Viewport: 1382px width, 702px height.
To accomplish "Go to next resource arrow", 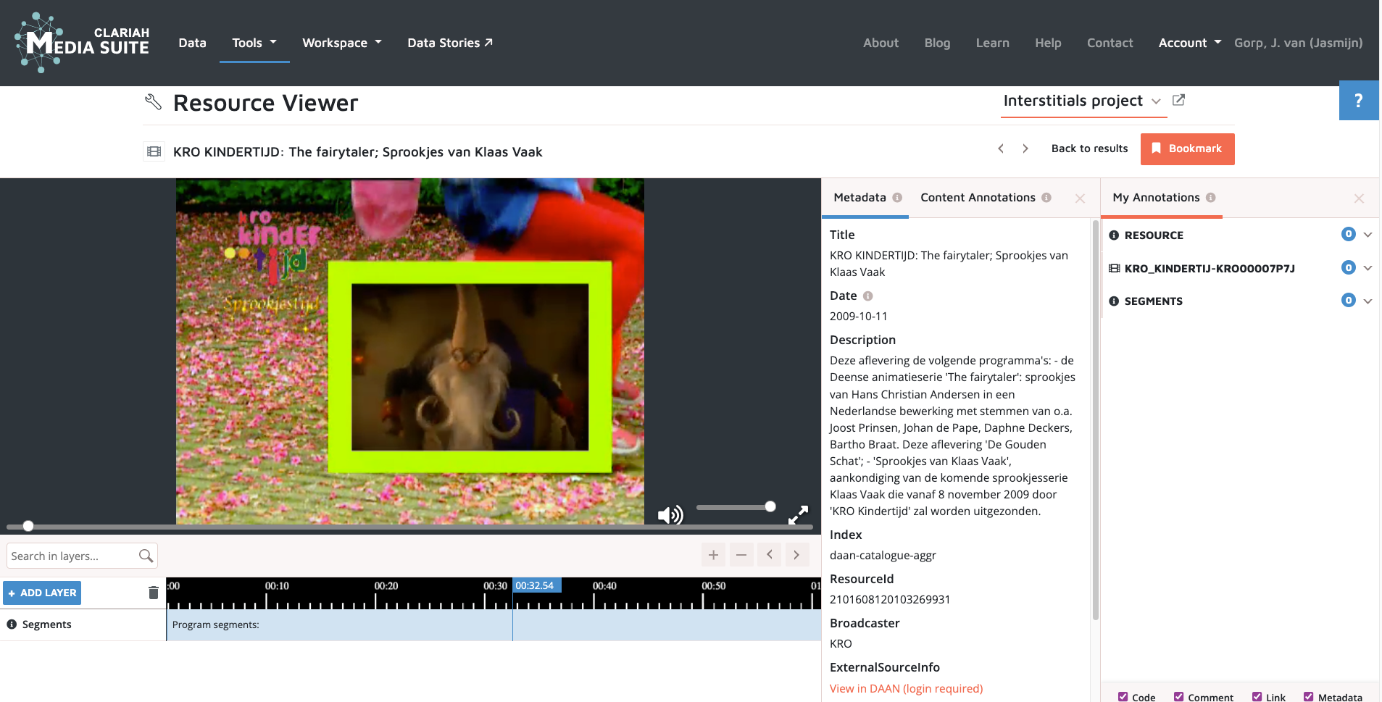I will [x=1025, y=149].
